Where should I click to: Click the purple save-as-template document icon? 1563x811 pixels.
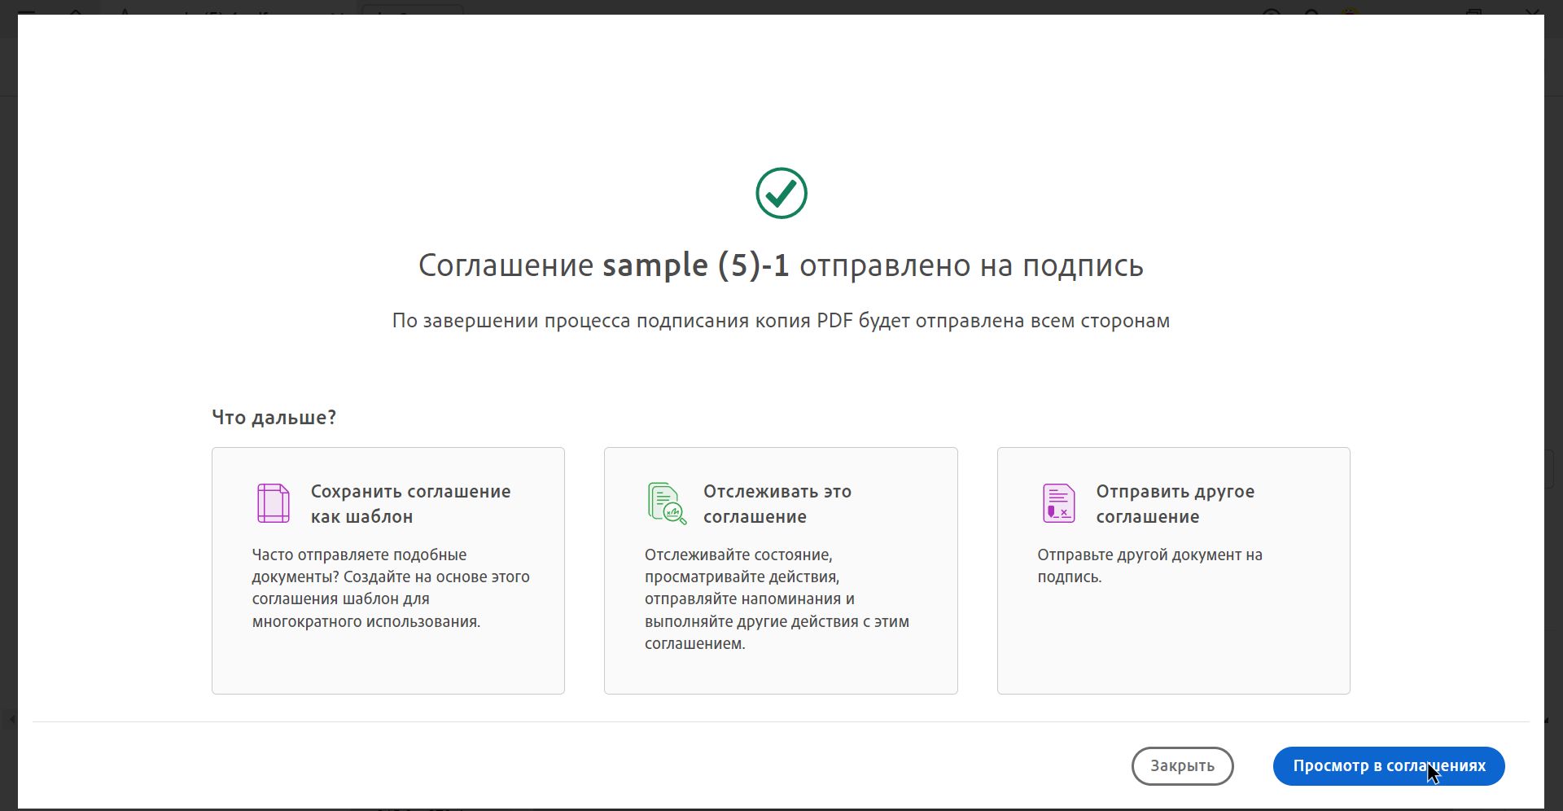(273, 502)
